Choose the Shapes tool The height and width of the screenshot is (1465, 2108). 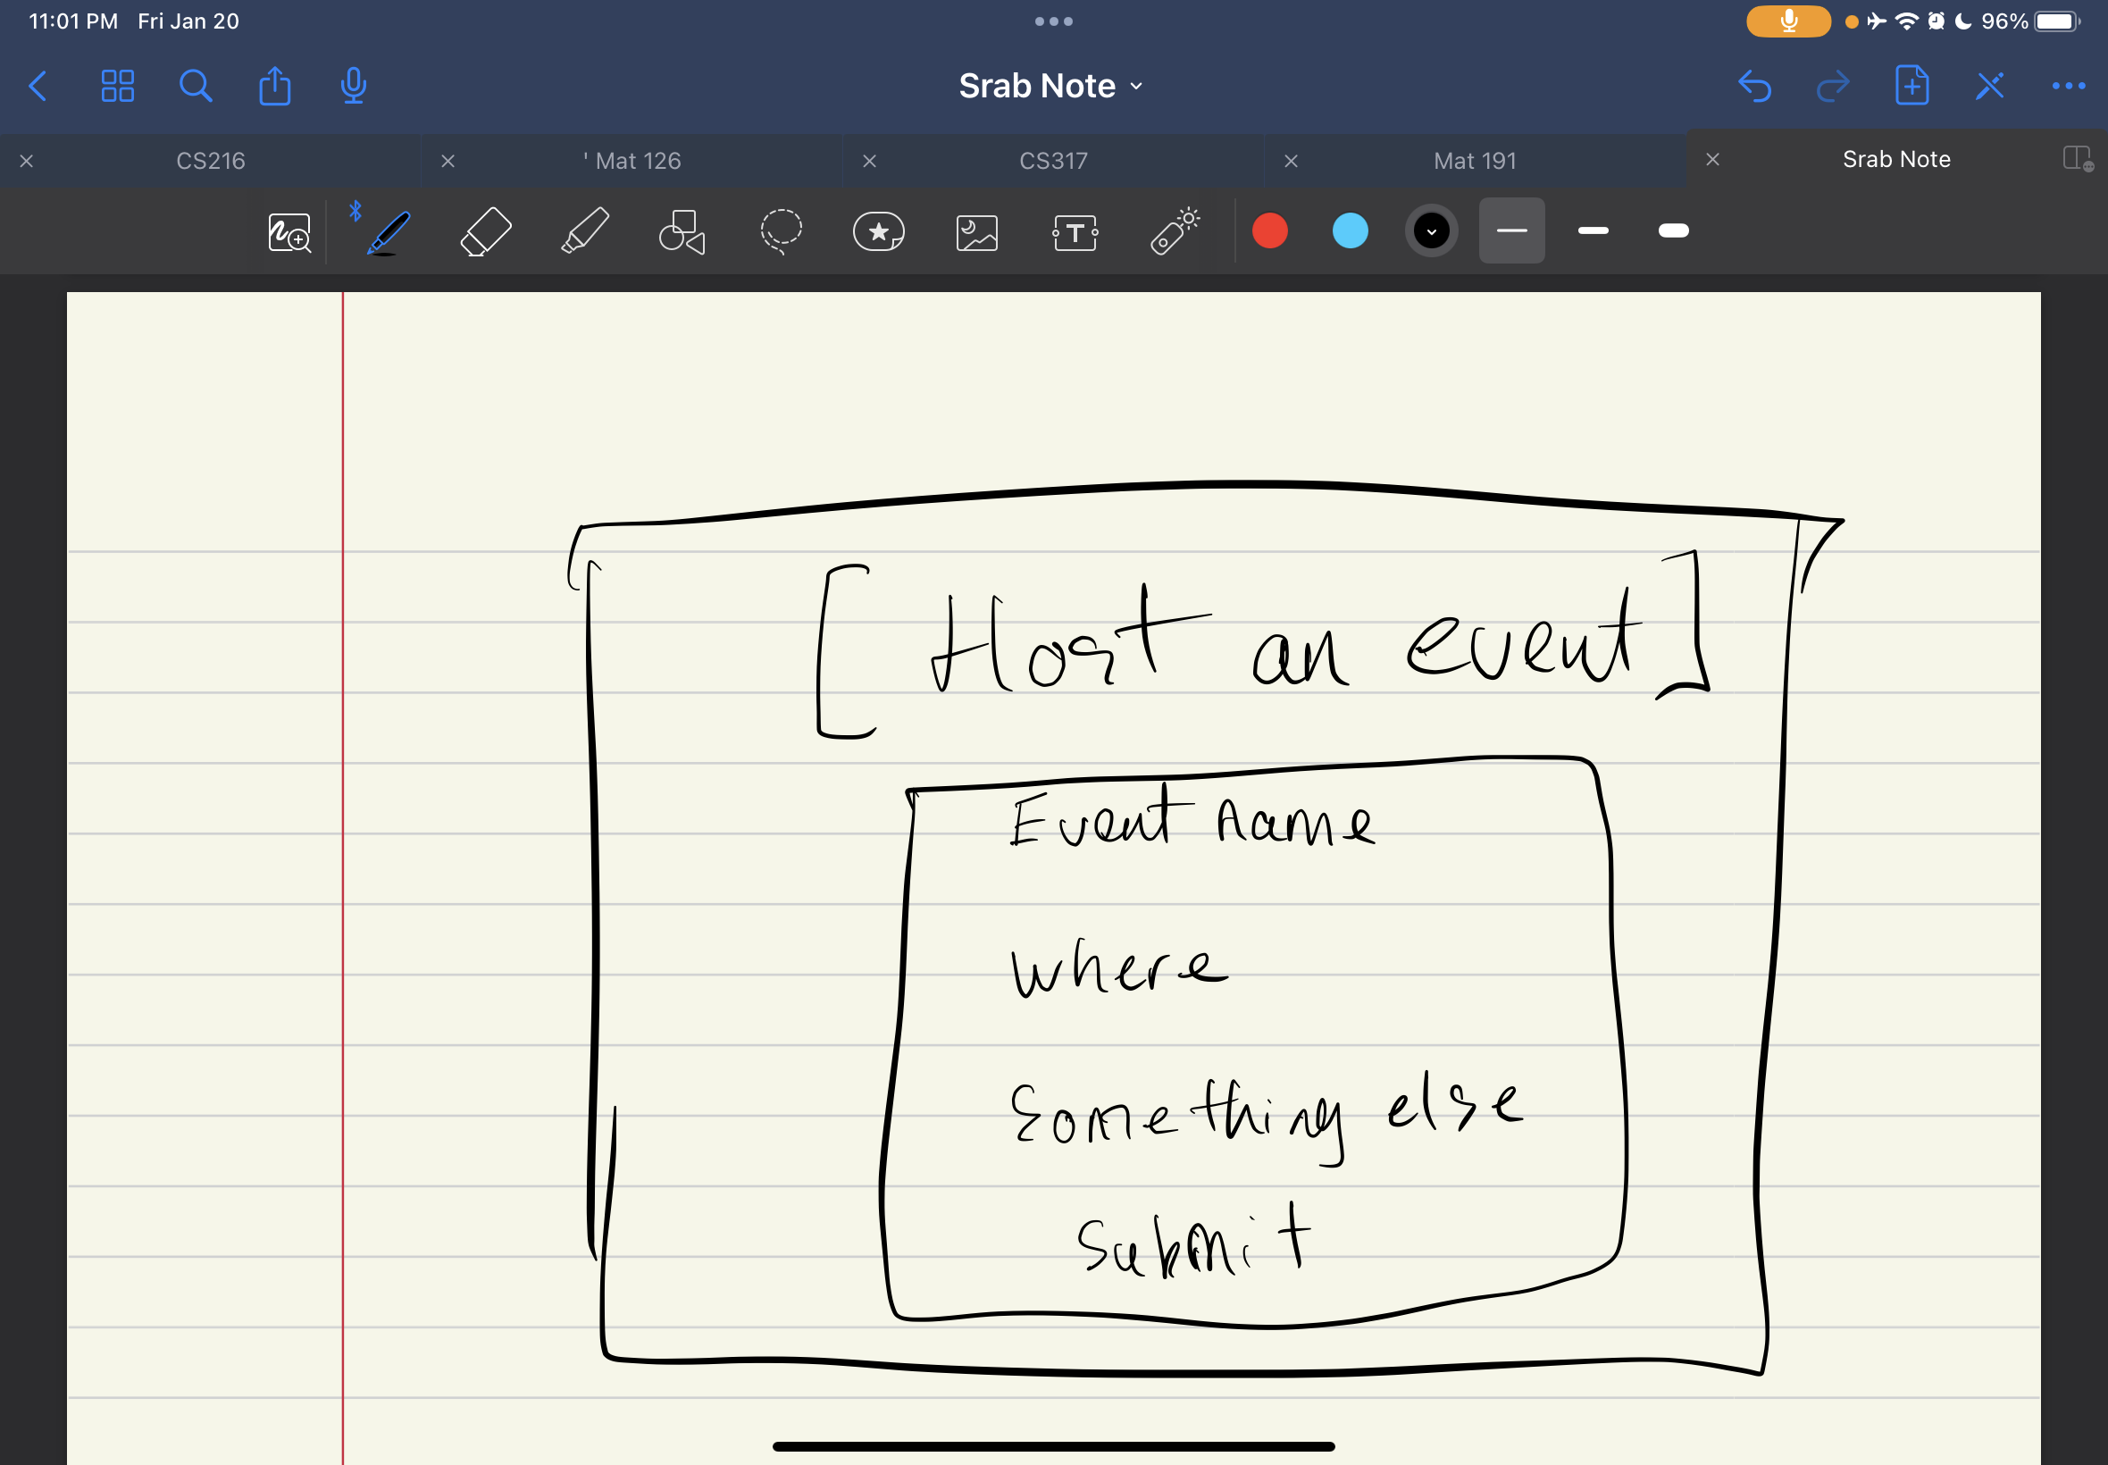tap(682, 231)
